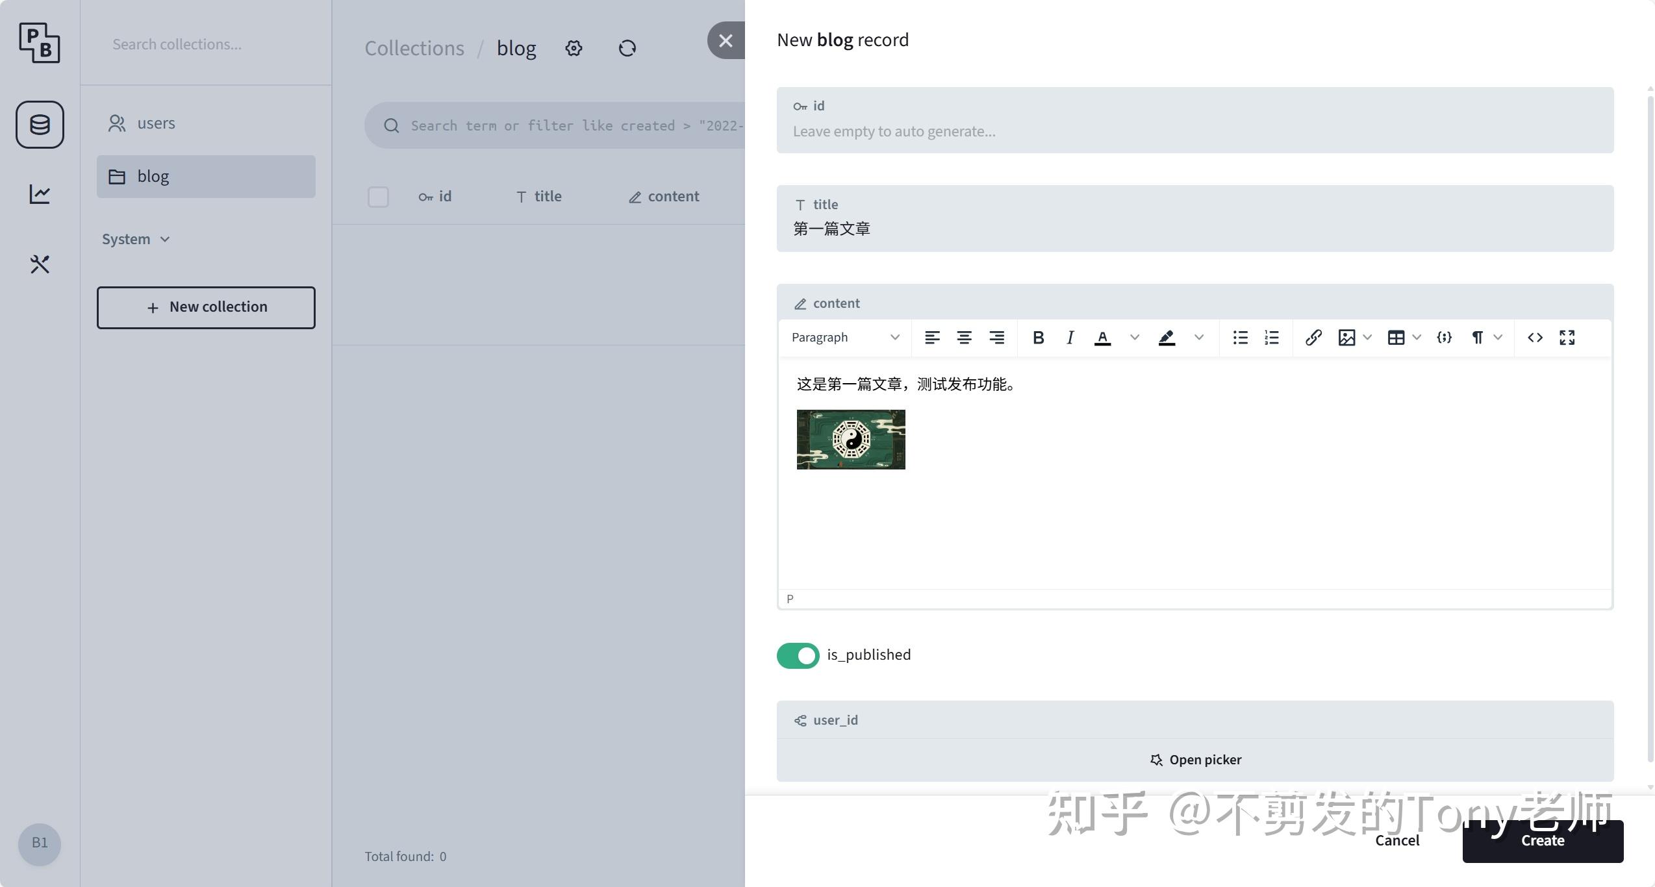Open the text color dropdown arrow
Viewport: 1655px width, 887px height.
pos(1134,337)
